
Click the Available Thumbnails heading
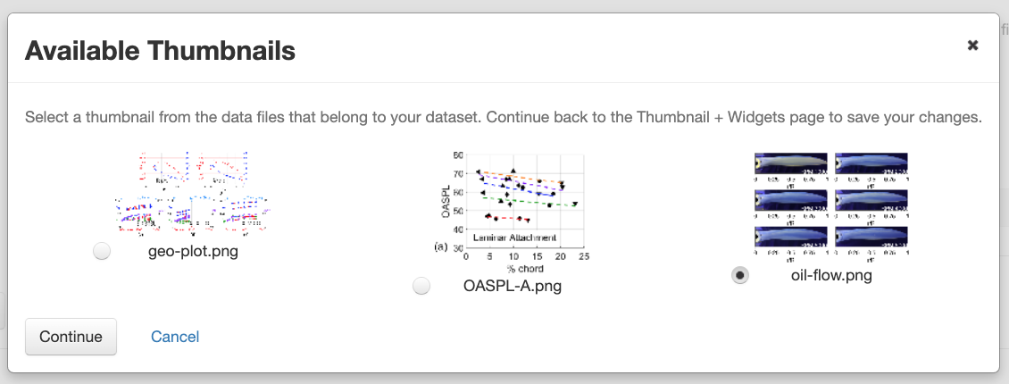coord(160,50)
